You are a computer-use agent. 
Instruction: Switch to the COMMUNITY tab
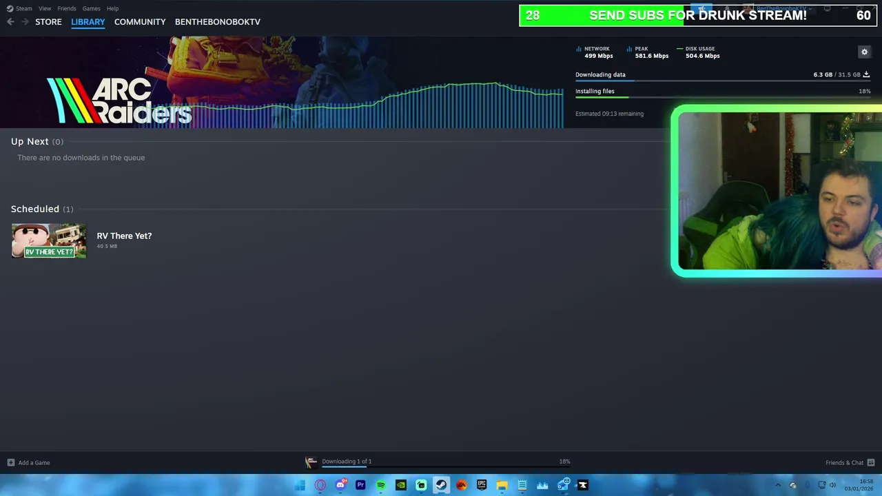pyautogui.click(x=140, y=22)
